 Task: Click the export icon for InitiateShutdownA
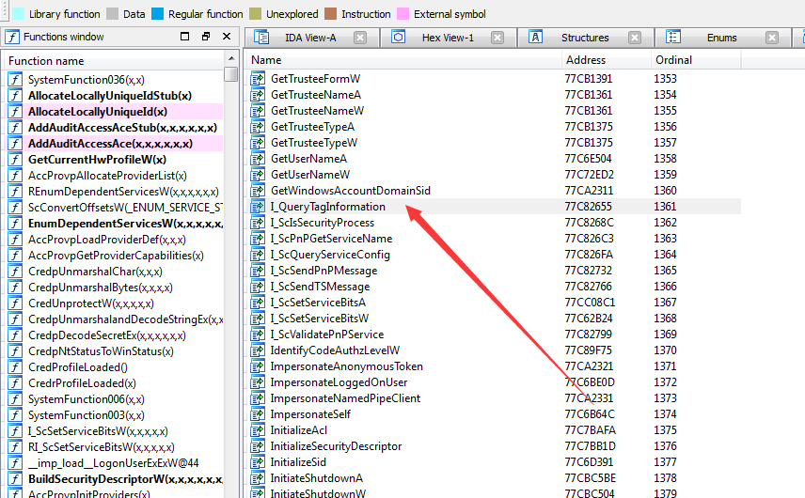click(258, 478)
